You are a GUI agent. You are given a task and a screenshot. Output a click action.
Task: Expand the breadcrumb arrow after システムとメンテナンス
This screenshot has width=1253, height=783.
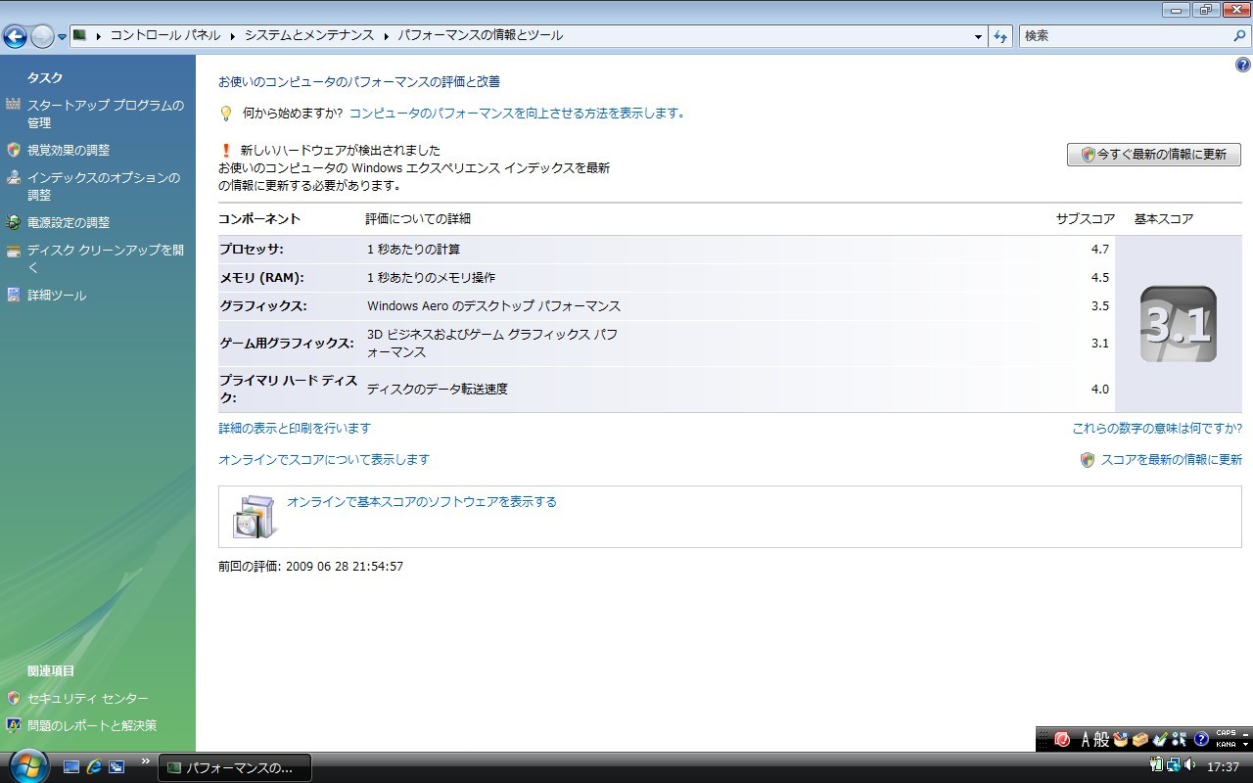click(x=387, y=36)
